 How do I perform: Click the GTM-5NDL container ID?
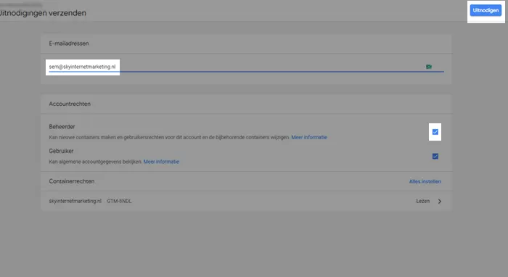click(x=119, y=201)
